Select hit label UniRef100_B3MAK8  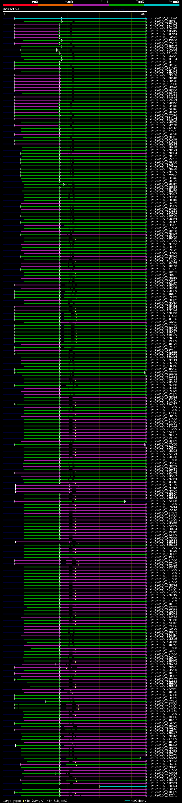[163, 313]
